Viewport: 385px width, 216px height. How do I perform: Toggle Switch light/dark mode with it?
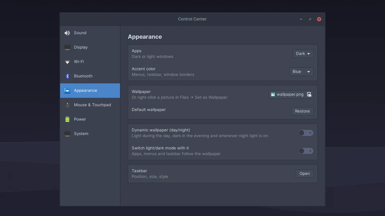306,151
